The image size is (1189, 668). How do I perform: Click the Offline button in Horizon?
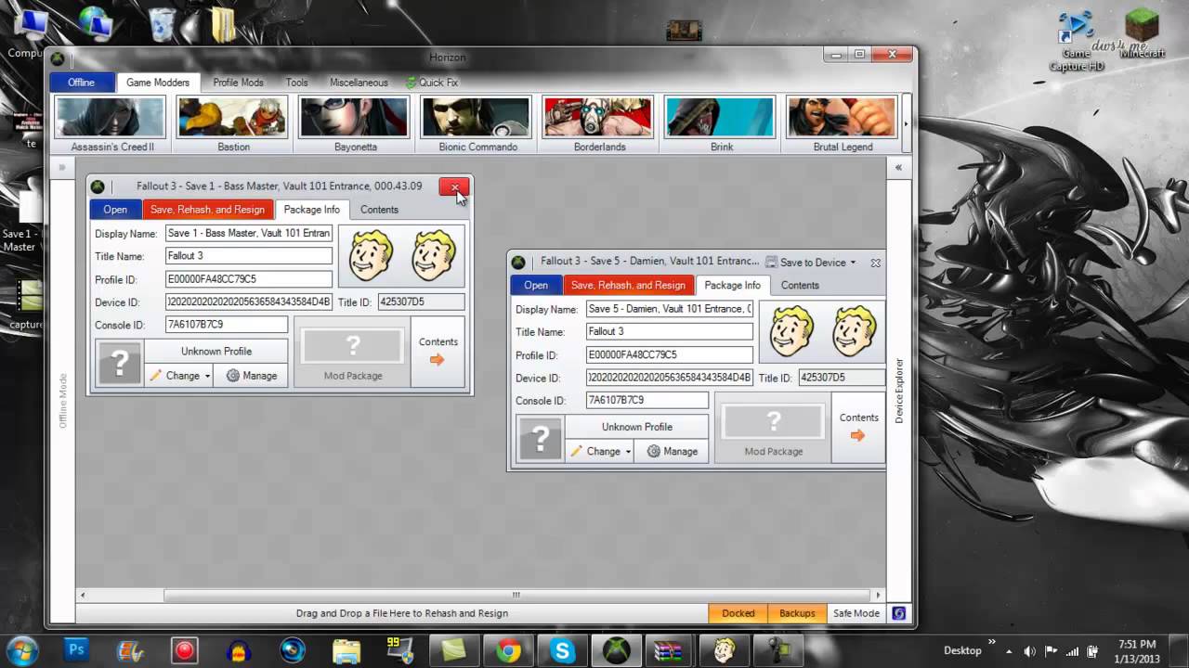click(x=82, y=83)
